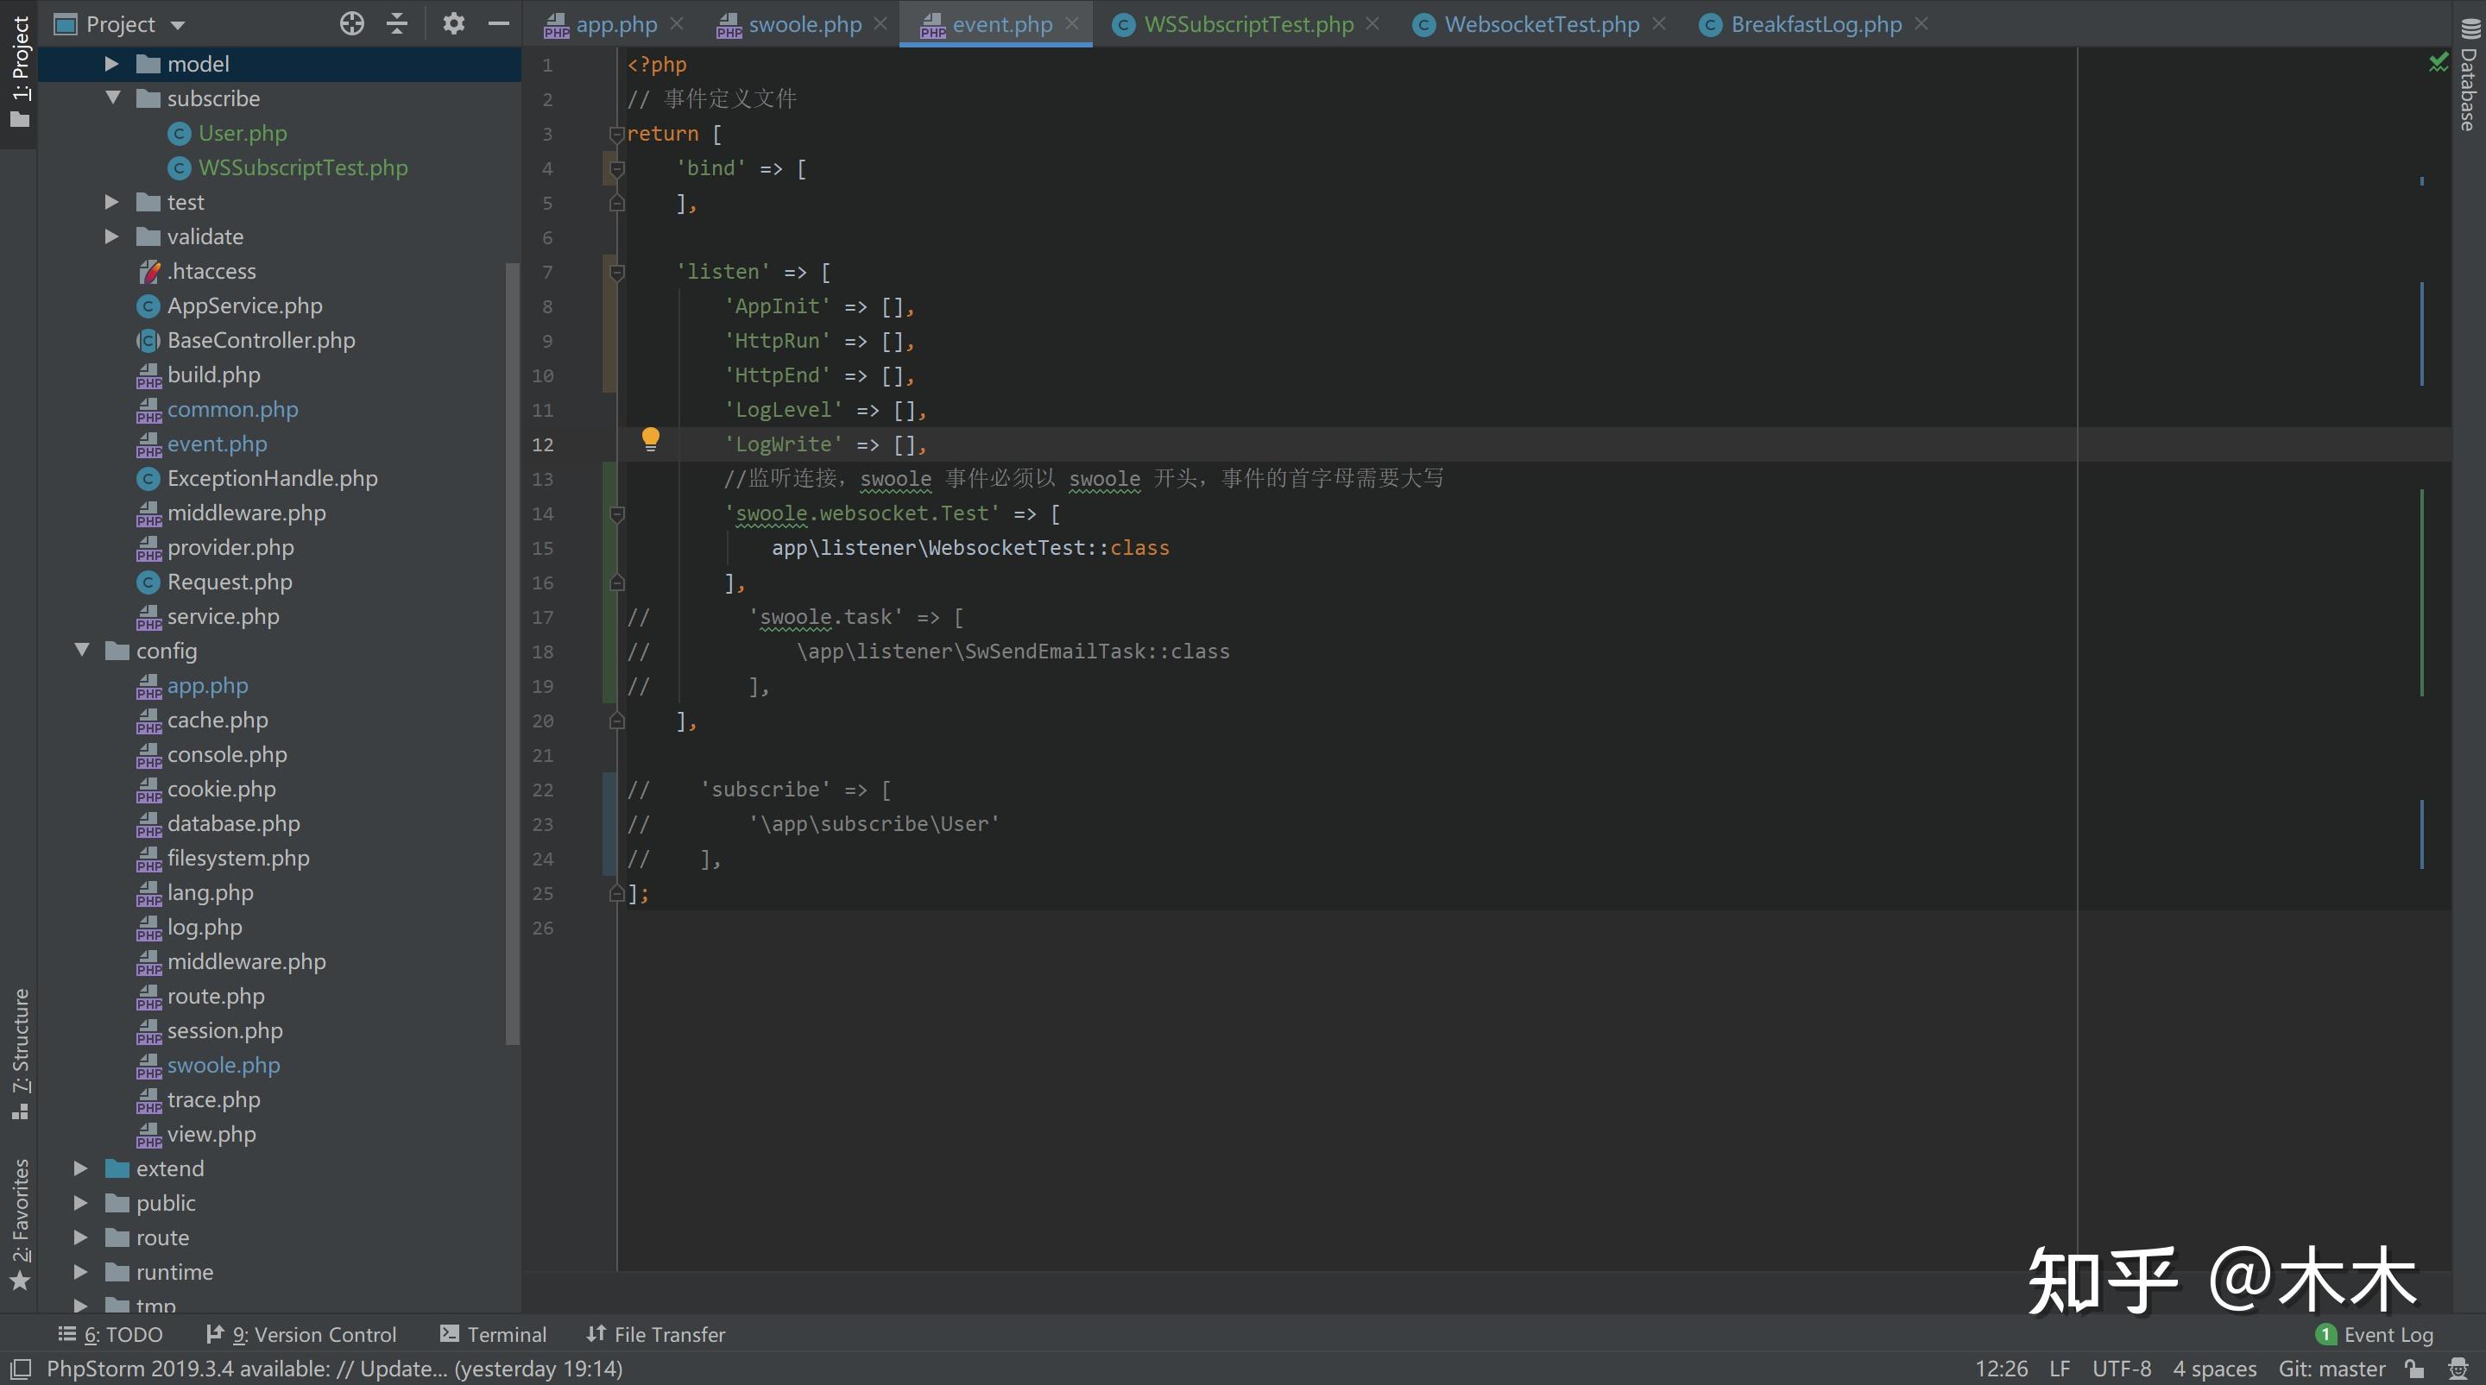This screenshot has width=2486, height=1385.
Task: Toggle the Favorites tool window
Action: coord(20,1223)
